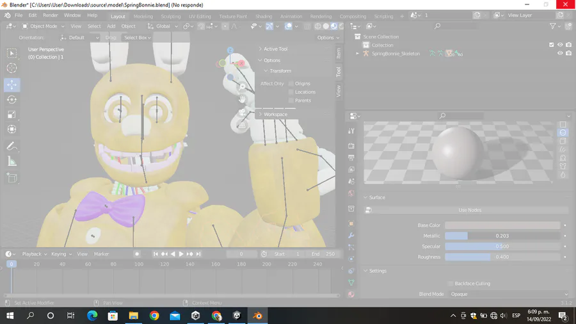
Task: Open timeline Keying popover
Action: 61,254
